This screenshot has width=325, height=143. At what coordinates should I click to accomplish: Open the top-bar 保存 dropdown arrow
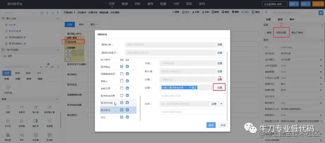[298, 4]
